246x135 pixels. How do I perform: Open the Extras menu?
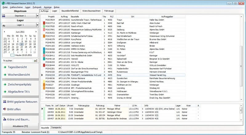[57, 7]
